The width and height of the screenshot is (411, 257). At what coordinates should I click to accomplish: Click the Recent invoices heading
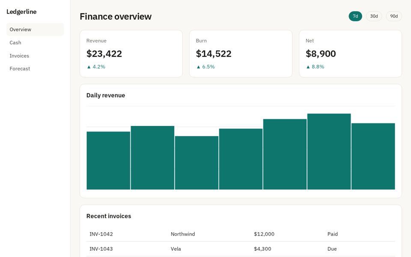pos(109,216)
